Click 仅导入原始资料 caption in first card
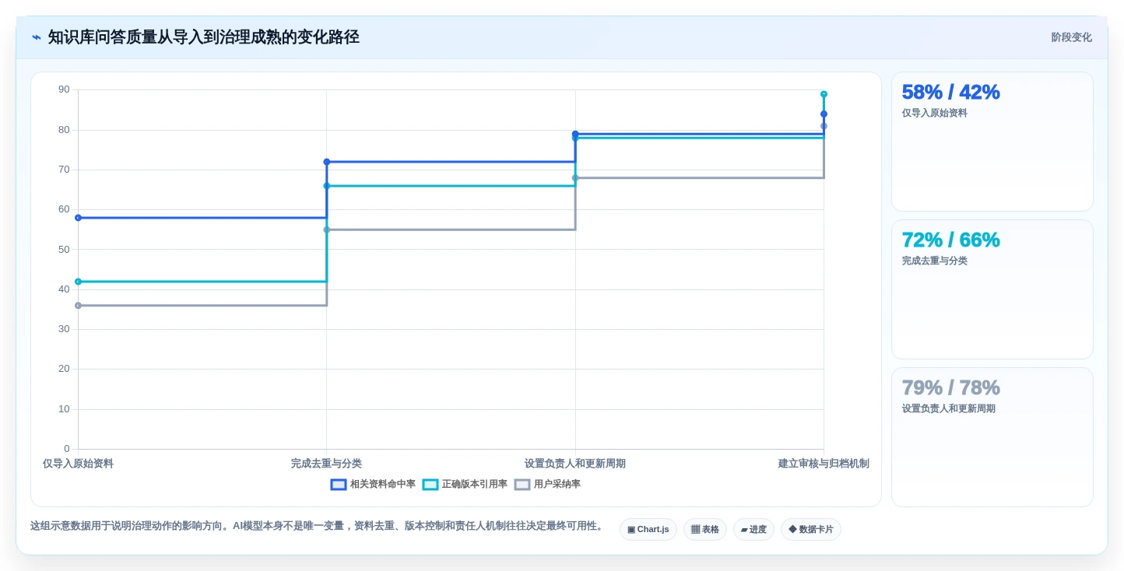1124x571 pixels. 934,113
